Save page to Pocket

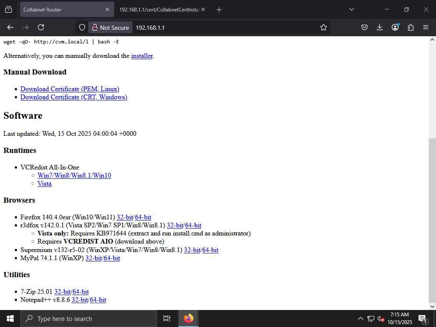tap(364, 27)
